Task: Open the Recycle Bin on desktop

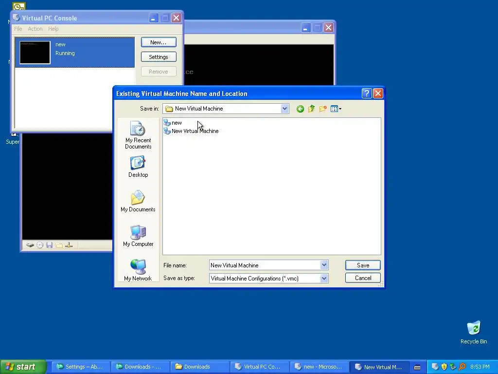Action: [x=474, y=333]
